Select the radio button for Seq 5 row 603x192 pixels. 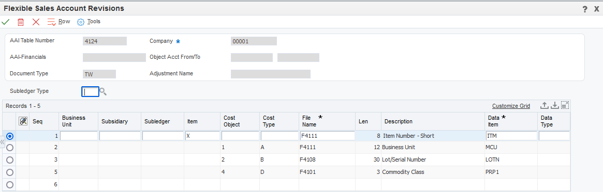[x=10, y=172]
